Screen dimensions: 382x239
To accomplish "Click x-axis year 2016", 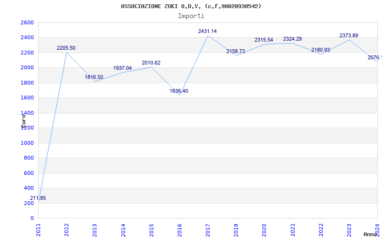I will pyautogui.click(x=180, y=230).
